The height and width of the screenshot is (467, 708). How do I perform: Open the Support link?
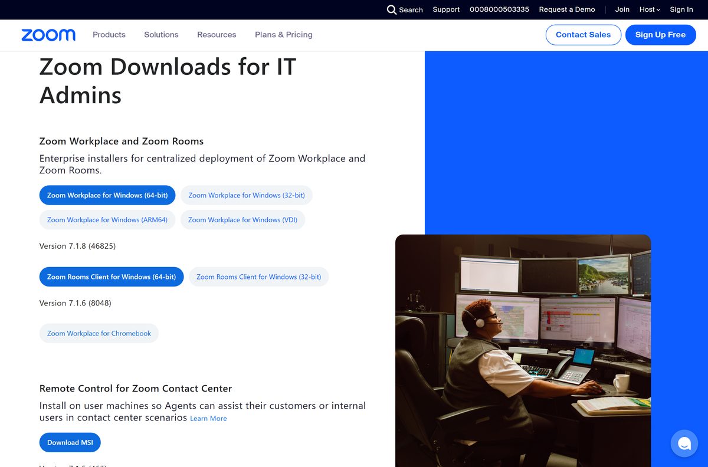coord(446,9)
